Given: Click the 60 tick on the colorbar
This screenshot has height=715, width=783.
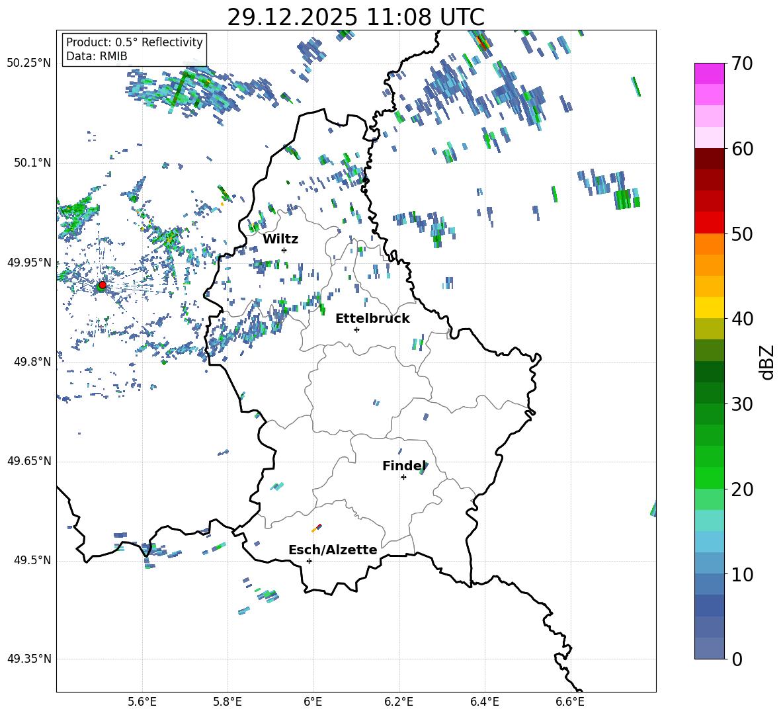Looking at the screenshot, I should click(743, 149).
